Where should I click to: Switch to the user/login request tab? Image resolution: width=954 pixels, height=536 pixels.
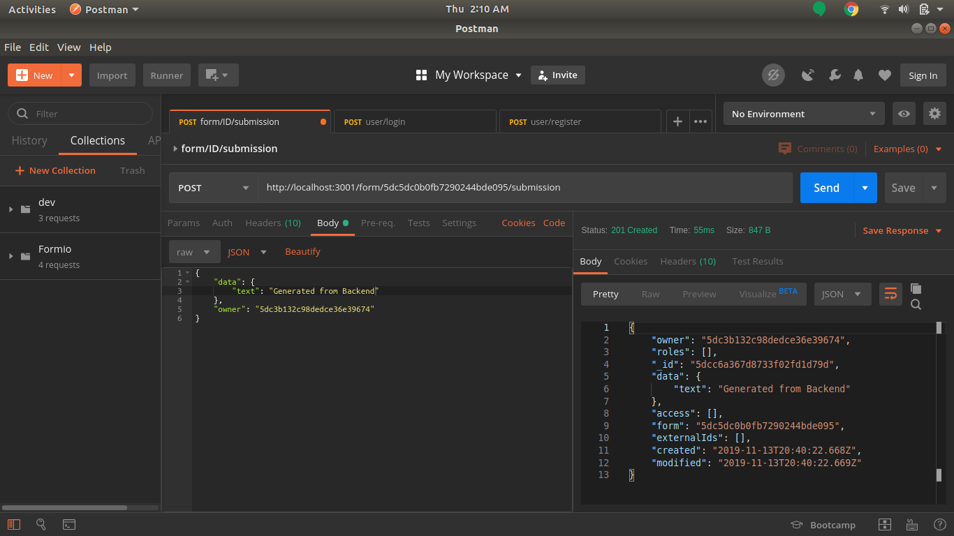pyautogui.click(x=415, y=121)
